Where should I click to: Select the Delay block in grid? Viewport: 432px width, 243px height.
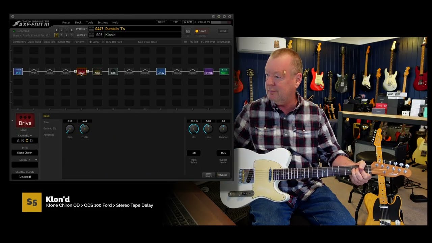coord(161,72)
